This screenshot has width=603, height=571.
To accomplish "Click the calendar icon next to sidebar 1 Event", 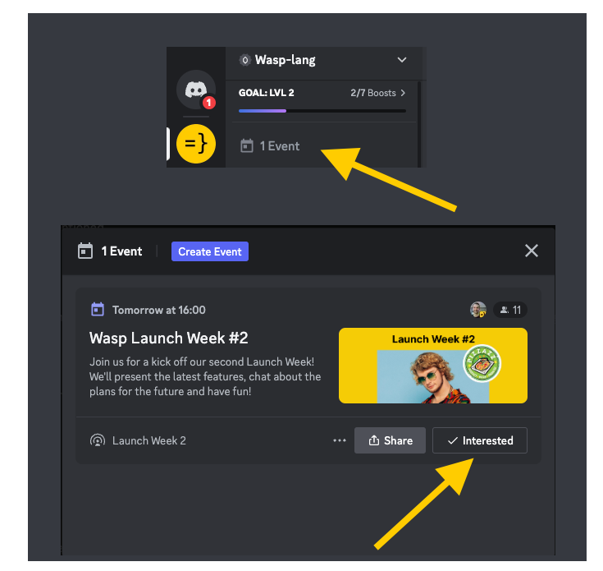I will (246, 146).
